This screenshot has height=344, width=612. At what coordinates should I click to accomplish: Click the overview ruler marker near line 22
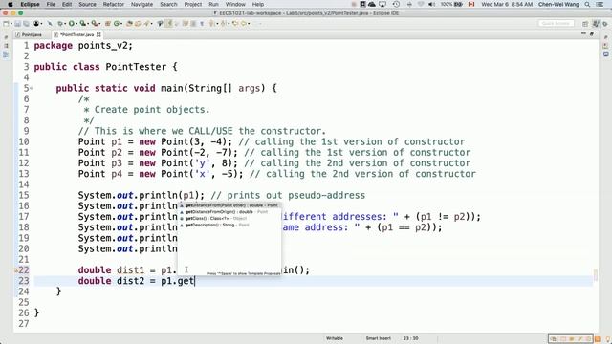596,274
